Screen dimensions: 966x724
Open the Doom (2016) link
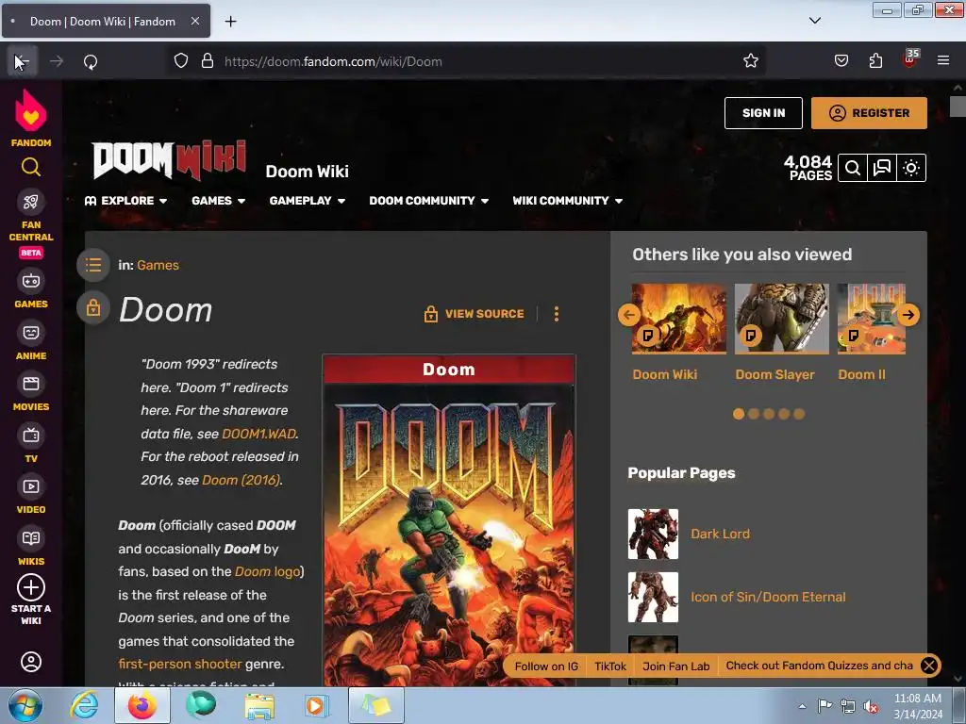(x=241, y=480)
